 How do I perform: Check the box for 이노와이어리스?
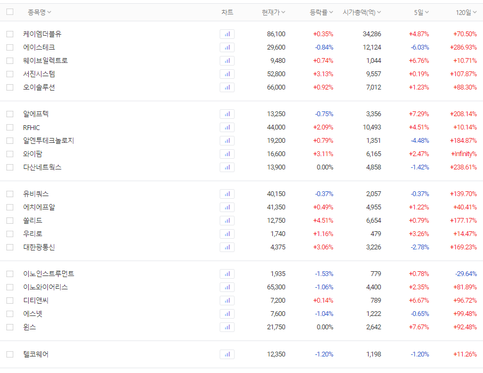click(10, 287)
